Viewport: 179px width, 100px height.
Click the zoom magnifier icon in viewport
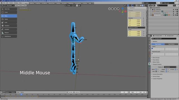click(x=118, y=9)
